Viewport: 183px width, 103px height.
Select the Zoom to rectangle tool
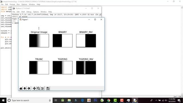[38, 88]
